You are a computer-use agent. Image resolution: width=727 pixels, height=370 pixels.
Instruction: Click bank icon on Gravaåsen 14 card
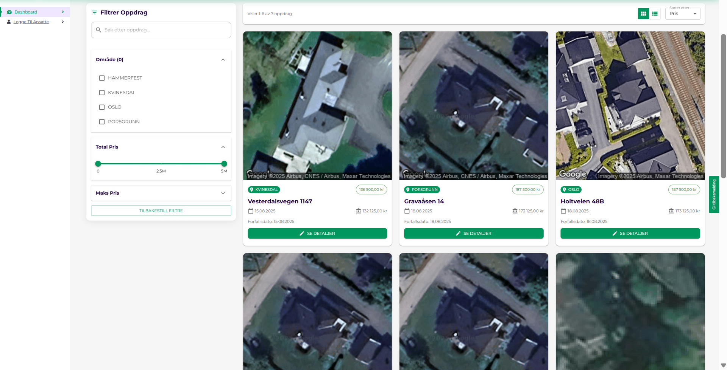515,211
